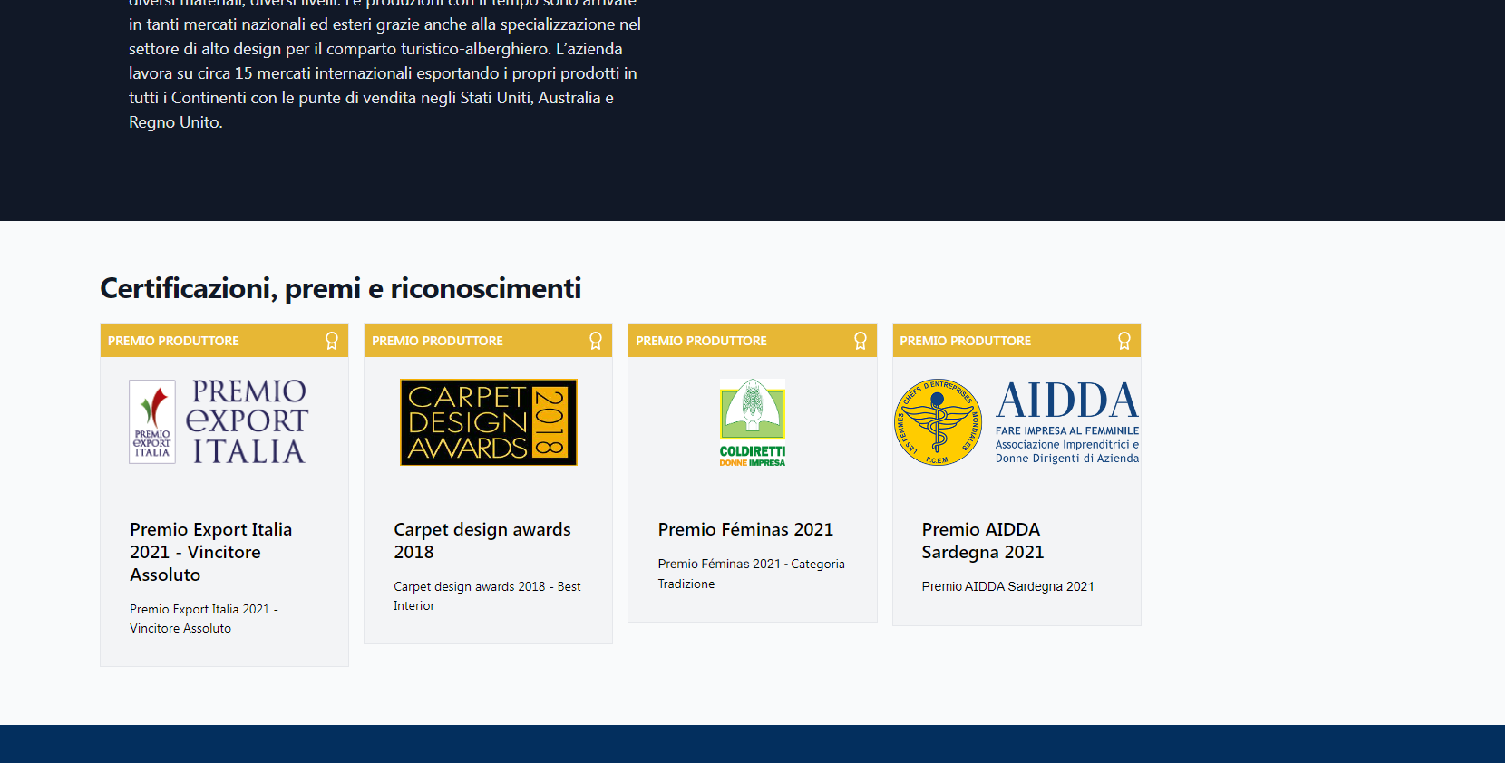This screenshot has width=1508, height=763.
Task: Click paragraph mentioning 'Stati Uniti, Australia e Regno Unito'
Action: point(385,66)
